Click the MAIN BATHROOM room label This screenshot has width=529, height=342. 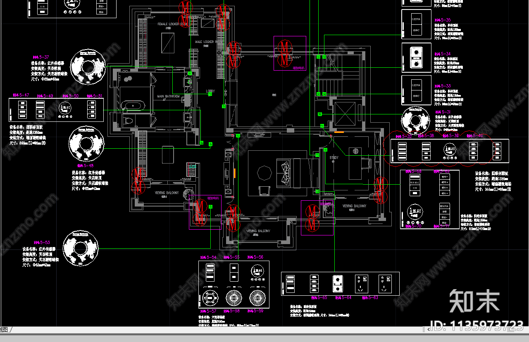pos(169,97)
